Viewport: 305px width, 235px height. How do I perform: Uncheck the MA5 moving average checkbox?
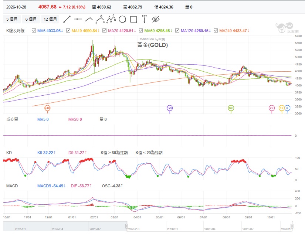[34, 31]
